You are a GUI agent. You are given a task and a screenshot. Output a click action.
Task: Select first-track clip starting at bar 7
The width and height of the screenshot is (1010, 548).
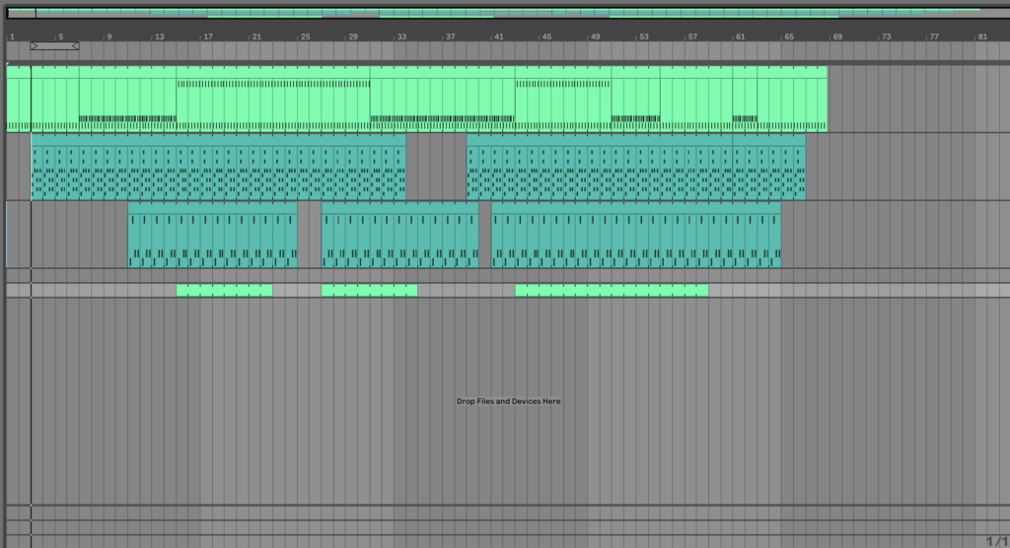point(127,99)
